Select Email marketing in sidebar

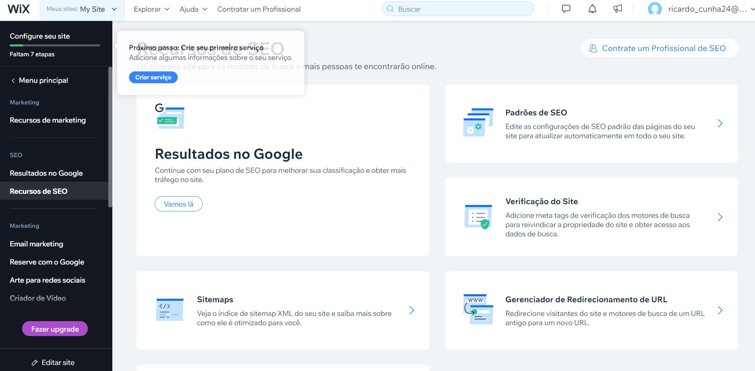[x=36, y=244]
